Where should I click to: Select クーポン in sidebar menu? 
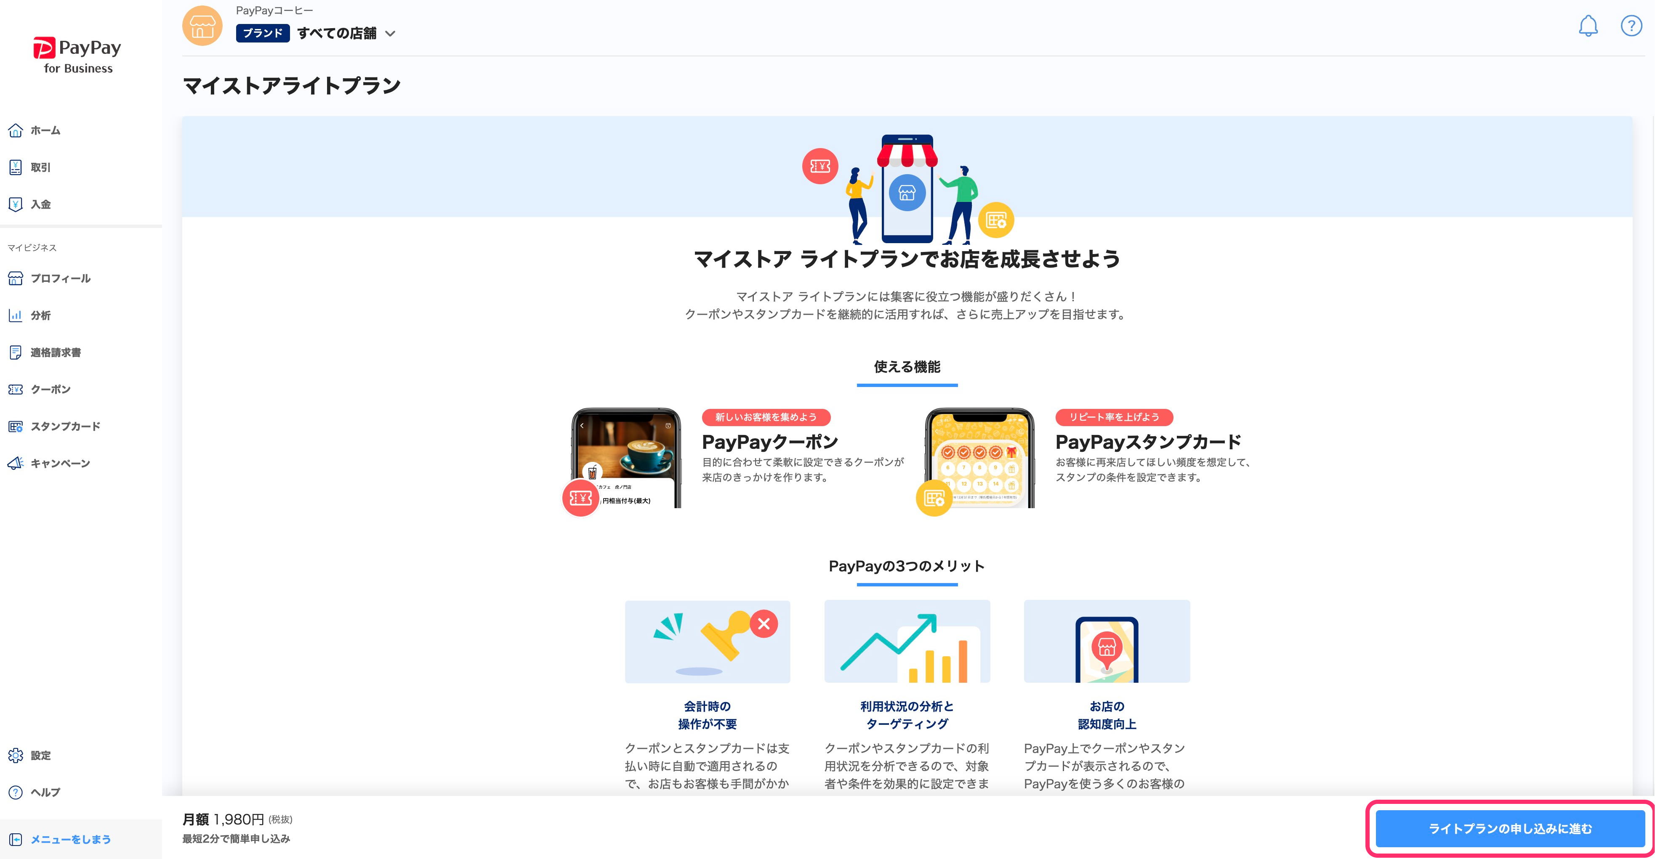(51, 390)
